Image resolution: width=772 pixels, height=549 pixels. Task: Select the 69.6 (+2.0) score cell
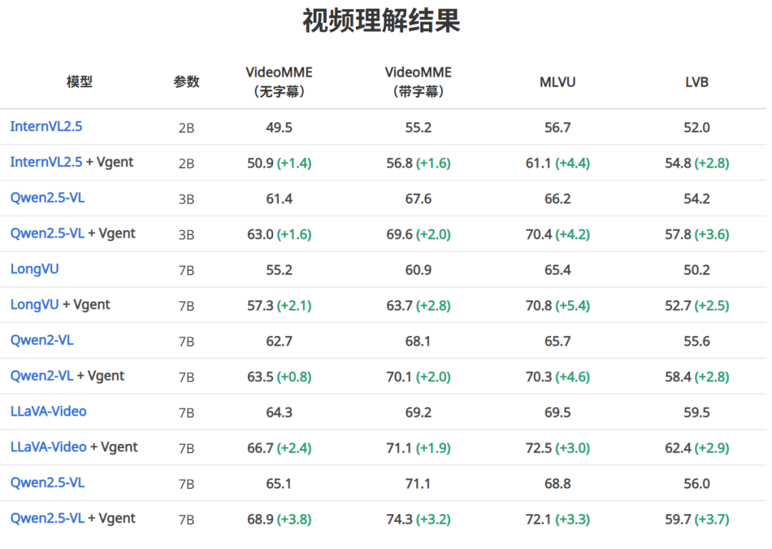coord(418,234)
